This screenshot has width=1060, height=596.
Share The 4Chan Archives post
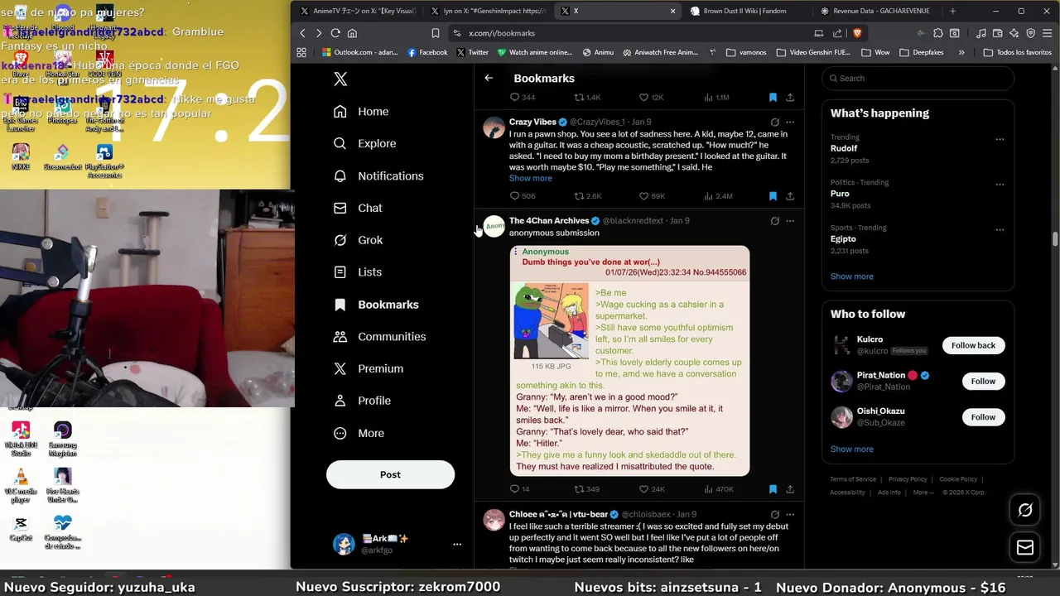coord(790,489)
